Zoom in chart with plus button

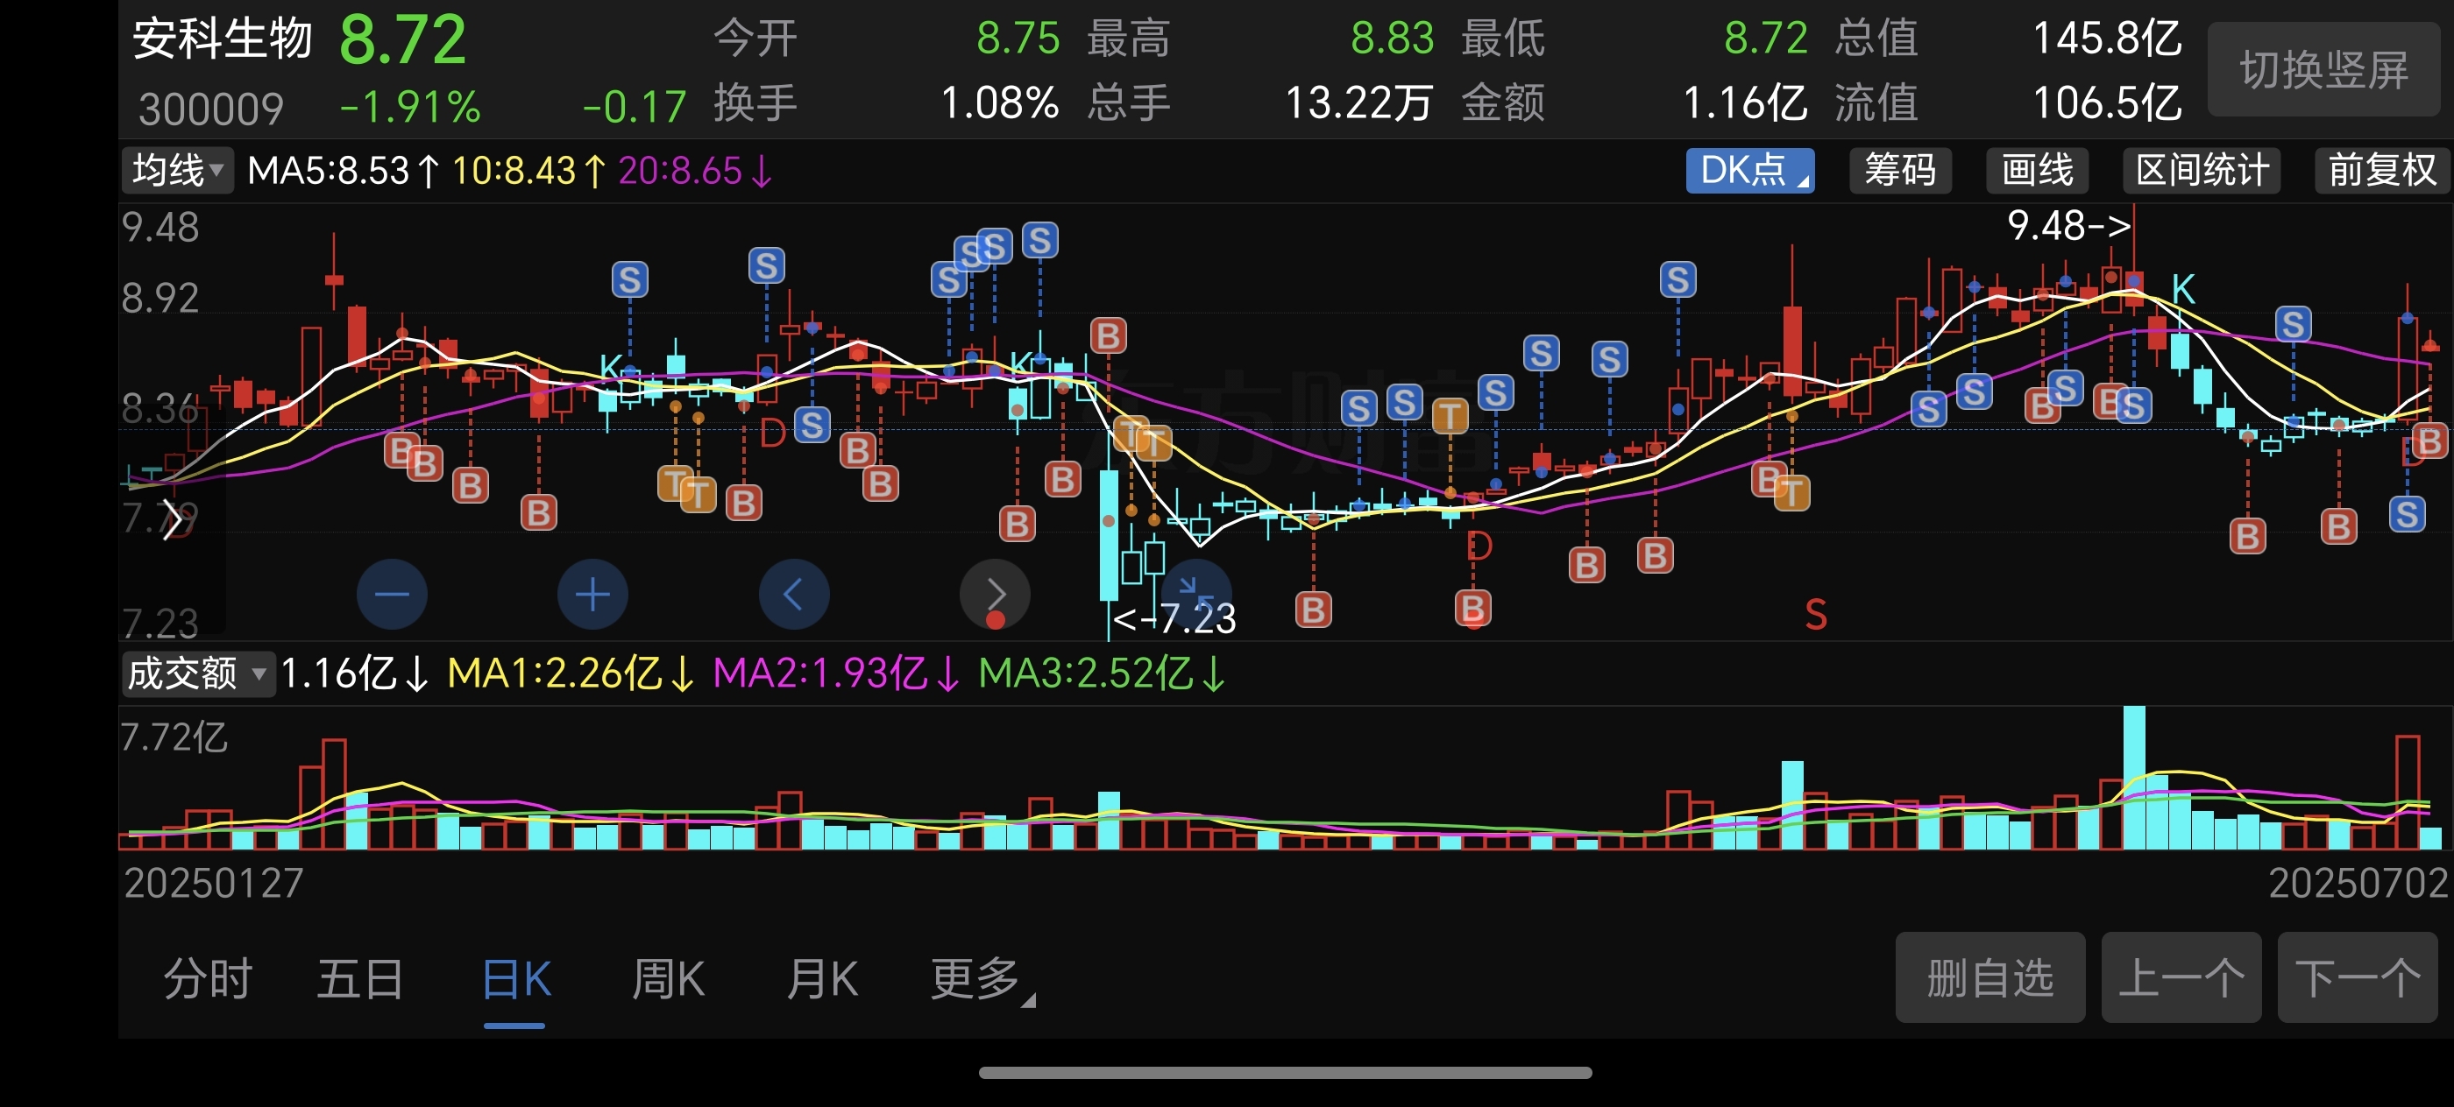point(592,594)
